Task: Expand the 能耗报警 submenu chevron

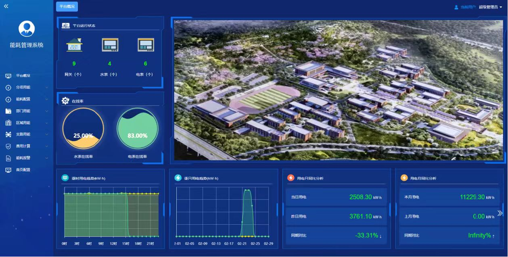Action: click(47, 158)
